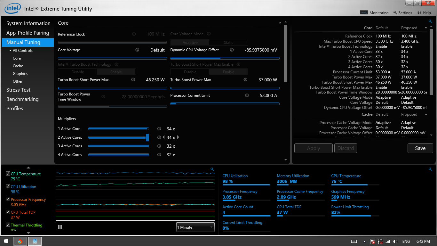
Task: Click info icon for Turbo Boost Short Power Max
Action: (133, 79)
